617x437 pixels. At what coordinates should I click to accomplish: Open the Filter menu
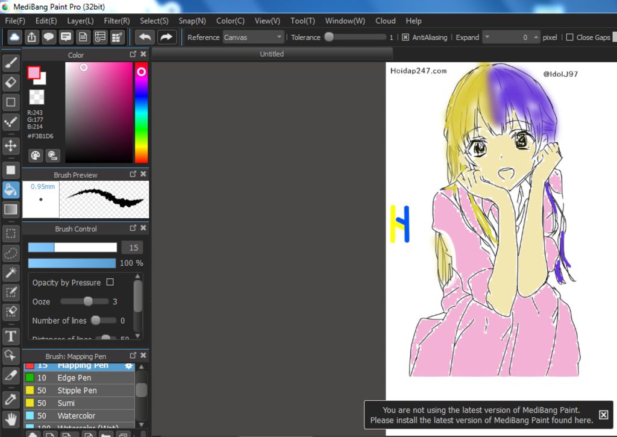click(117, 21)
